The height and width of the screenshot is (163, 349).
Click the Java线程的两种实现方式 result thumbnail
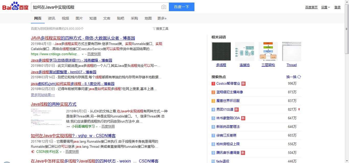tap(46, 118)
